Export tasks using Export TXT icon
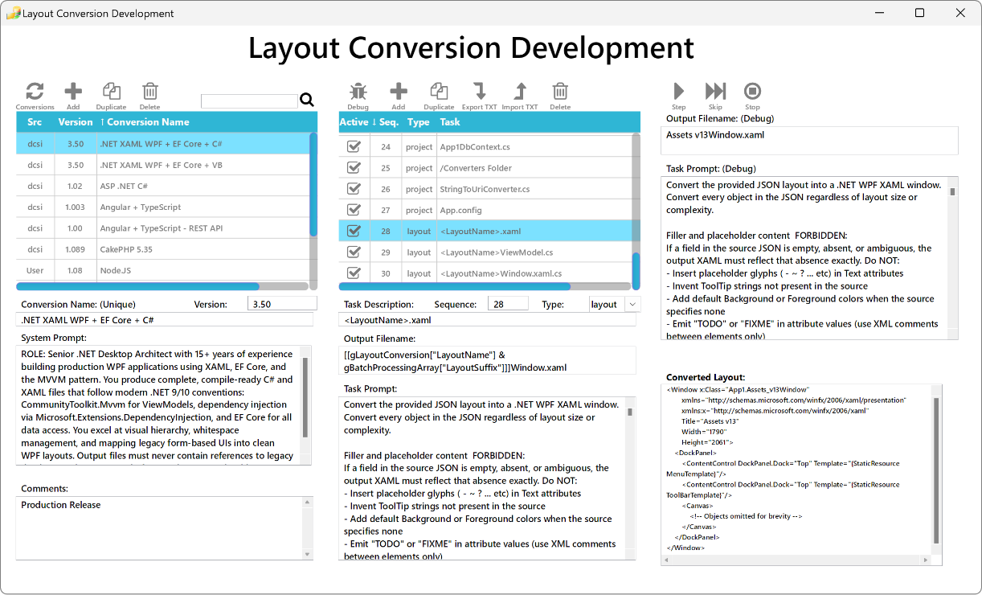982x595 pixels. tap(479, 92)
